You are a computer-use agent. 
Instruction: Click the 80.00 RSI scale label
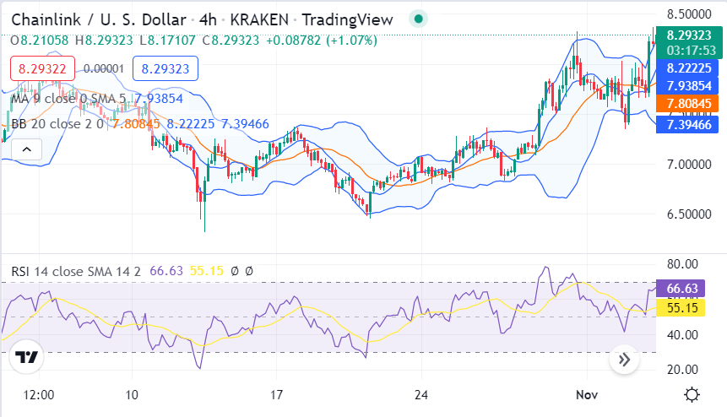click(682, 264)
